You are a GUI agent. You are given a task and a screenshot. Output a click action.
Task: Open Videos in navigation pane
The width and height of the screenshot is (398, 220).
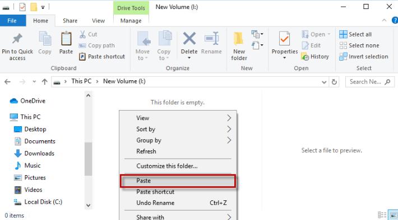click(28, 190)
